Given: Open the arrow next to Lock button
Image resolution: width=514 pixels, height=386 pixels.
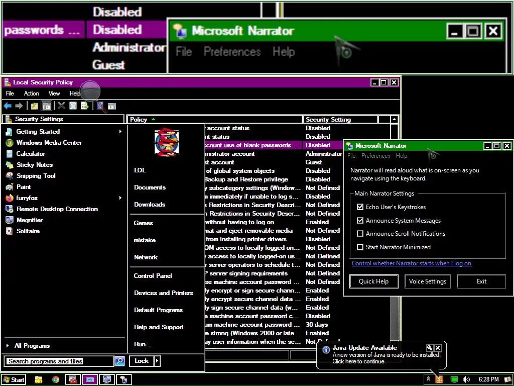Looking at the screenshot, I should point(157,361).
